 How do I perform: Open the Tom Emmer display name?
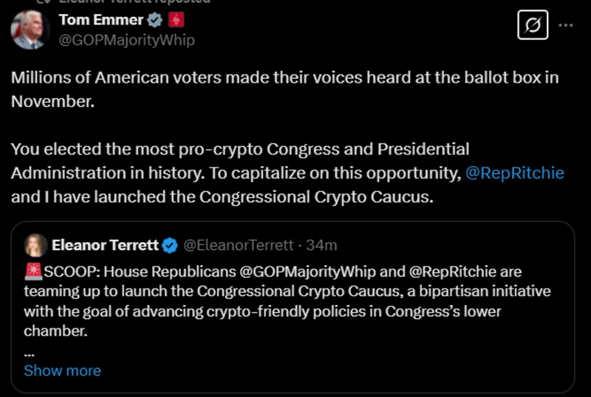[x=100, y=19]
